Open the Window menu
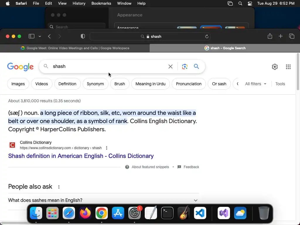The height and width of the screenshot is (225, 300). pyautogui.click(x=124, y=4)
